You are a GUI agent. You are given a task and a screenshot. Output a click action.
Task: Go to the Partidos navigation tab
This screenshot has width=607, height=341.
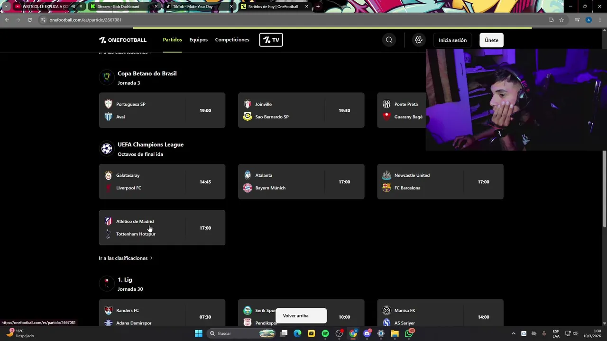(x=172, y=40)
